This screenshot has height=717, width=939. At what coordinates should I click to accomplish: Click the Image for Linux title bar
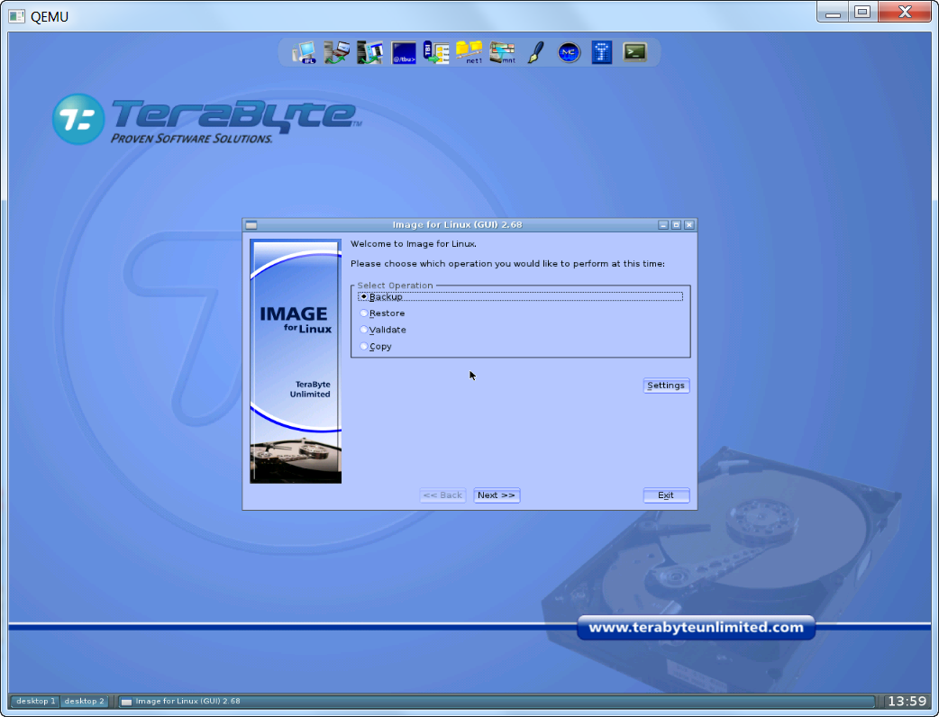pos(457,225)
